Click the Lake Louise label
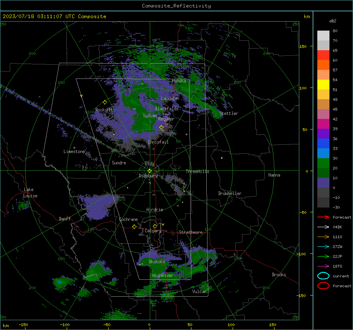 (x=31, y=193)
